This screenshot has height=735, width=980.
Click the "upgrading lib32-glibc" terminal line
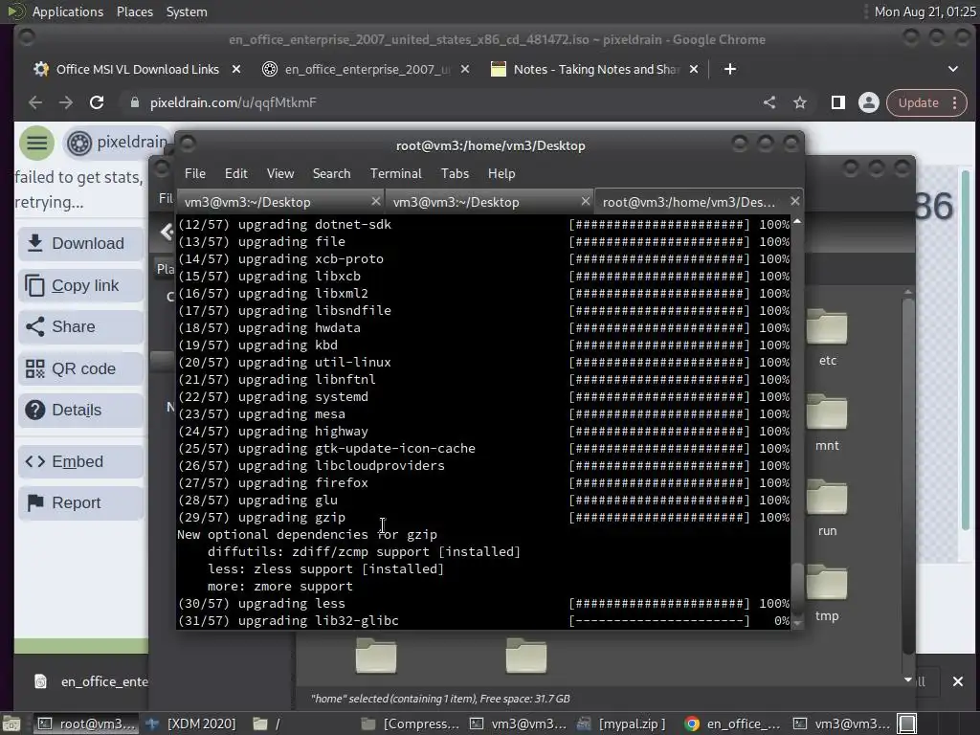click(483, 620)
